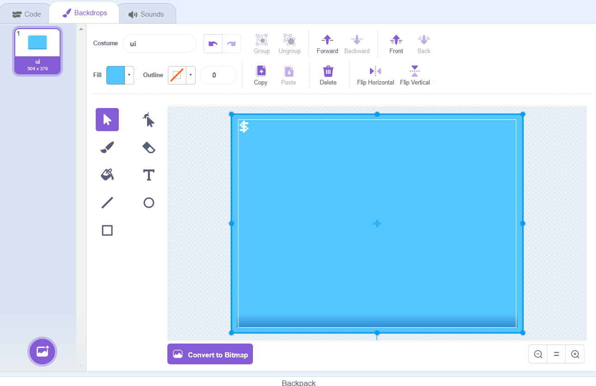Click the dollar sign shape on canvas
Viewport: 596px width, 386px height.
(244, 127)
